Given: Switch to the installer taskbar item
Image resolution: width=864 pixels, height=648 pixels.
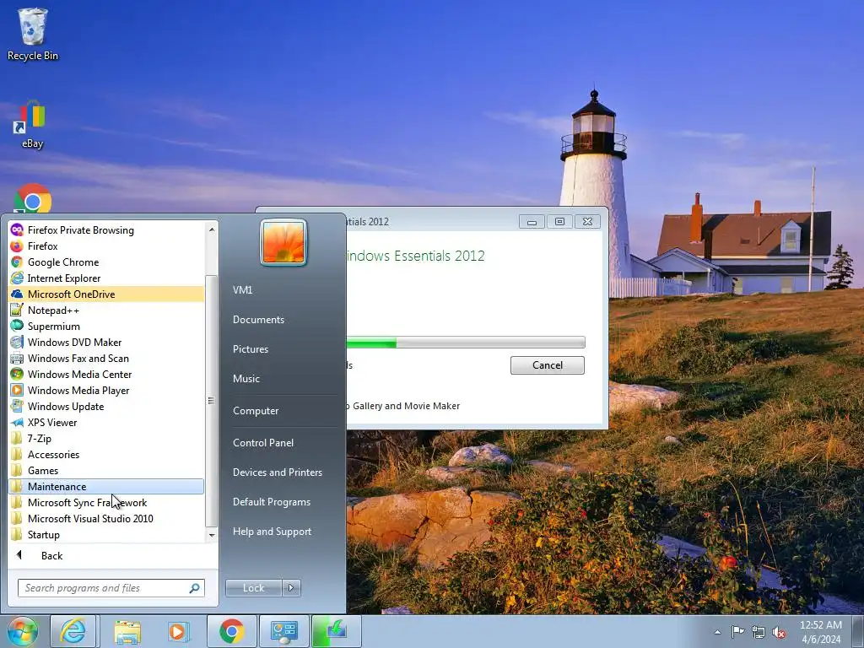Looking at the screenshot, I should tap(337, 631).
